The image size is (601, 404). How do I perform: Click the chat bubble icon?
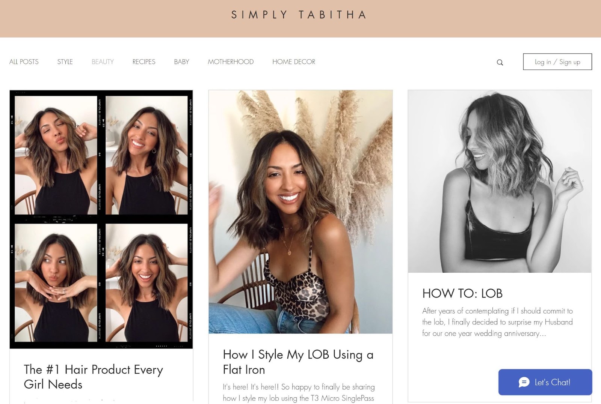pos(524,382)
